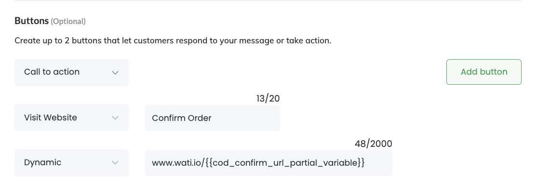The image size is (537, 185).
Task: Expand the Visit Website action type dropdown
Action: [x=71, y=118]
